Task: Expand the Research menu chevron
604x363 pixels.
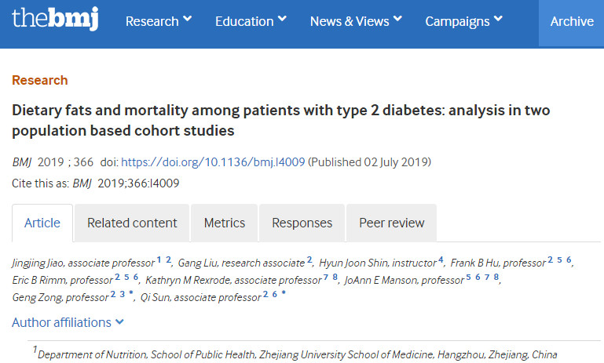Action: click(x=186, y=20)
